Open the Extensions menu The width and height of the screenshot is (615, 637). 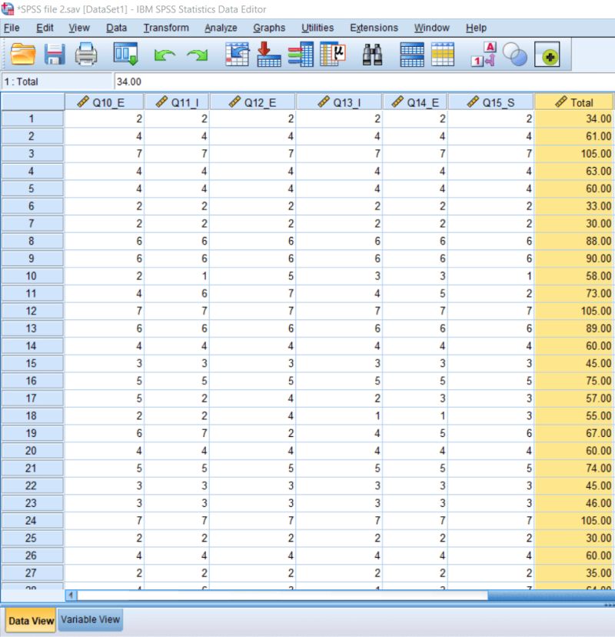tap(374, 28)
